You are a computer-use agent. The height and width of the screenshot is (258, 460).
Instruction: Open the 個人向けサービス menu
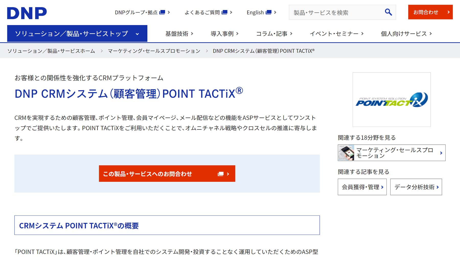[x=406, y=34]
